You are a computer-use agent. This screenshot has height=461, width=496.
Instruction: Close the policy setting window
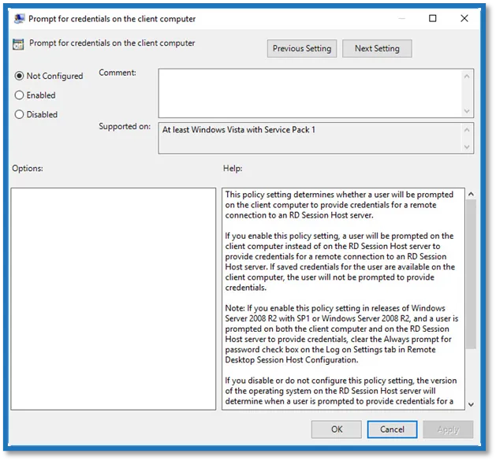[464, 18]
